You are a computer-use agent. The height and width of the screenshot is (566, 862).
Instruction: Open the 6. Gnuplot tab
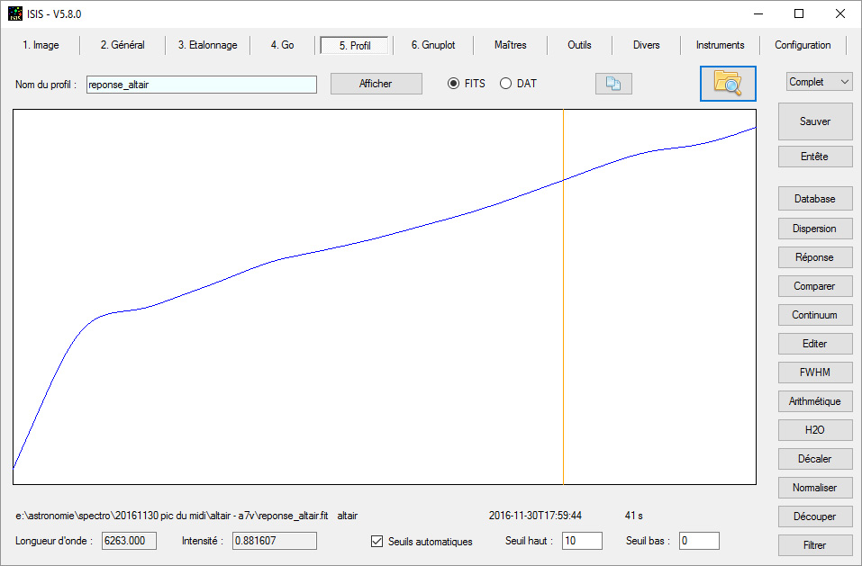pyautogui.click(x=433, y=45)
